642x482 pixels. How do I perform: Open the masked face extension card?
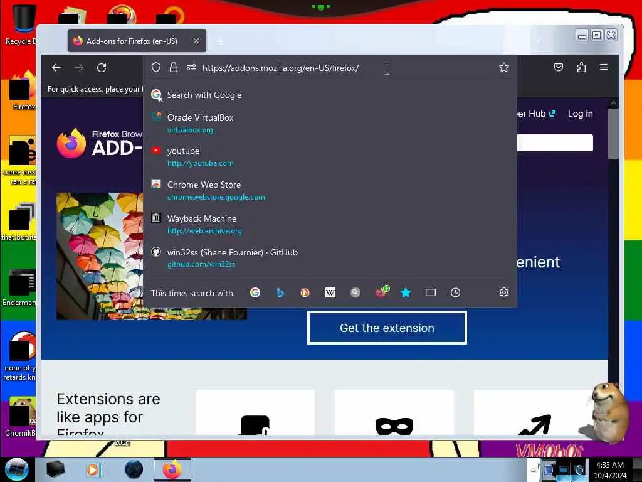[394, 412]
